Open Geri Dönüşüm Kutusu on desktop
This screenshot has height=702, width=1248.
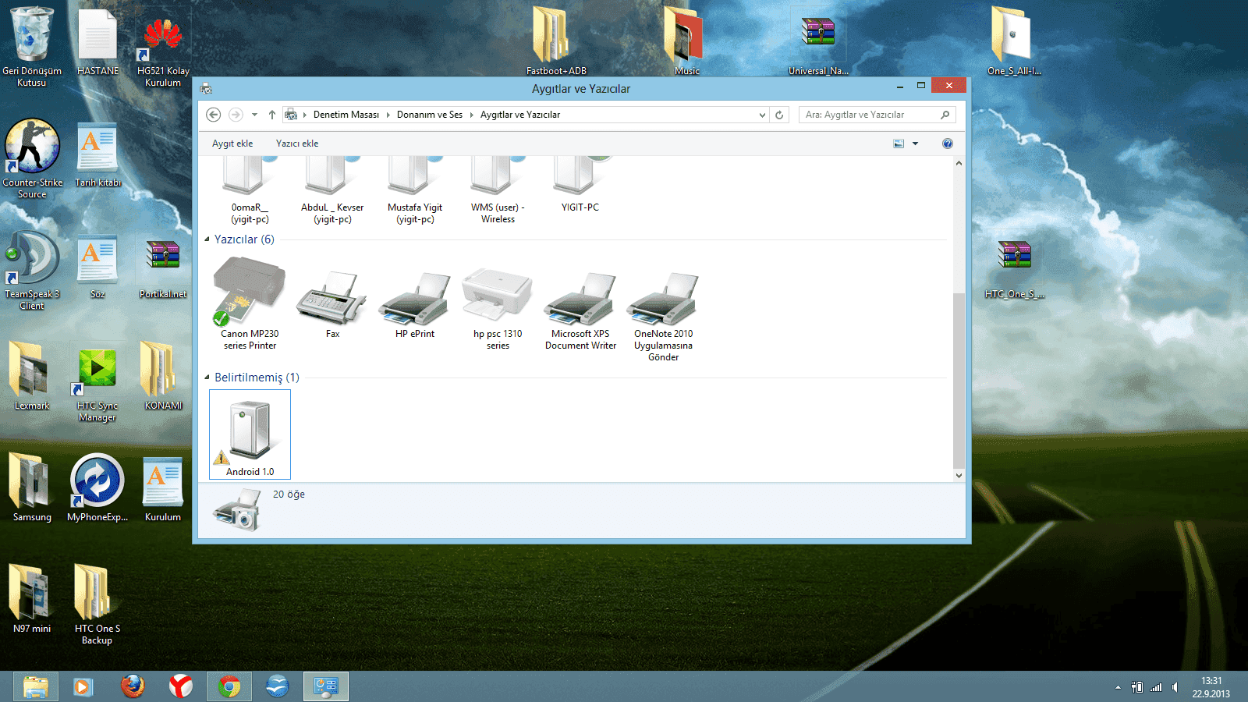pyautogui.click(x=32, y=47)
